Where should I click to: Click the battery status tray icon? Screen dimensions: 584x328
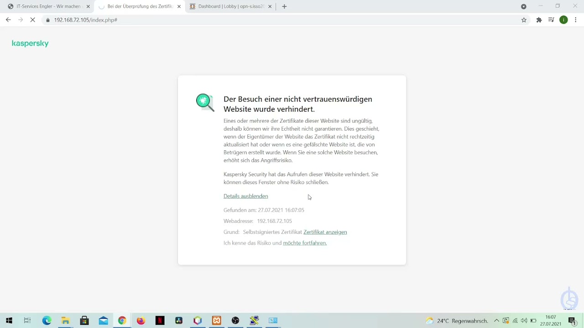pos(533,321)
